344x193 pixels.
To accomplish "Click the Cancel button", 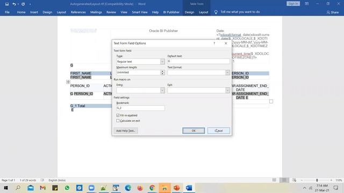I will (x=219, y=131).
